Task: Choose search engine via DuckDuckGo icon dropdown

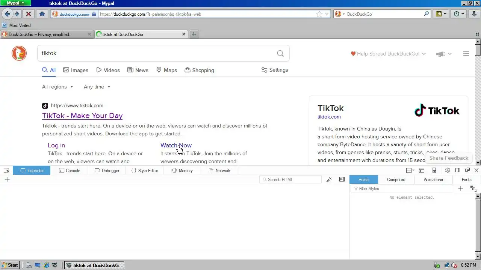Action: click(x=339, y=14)
